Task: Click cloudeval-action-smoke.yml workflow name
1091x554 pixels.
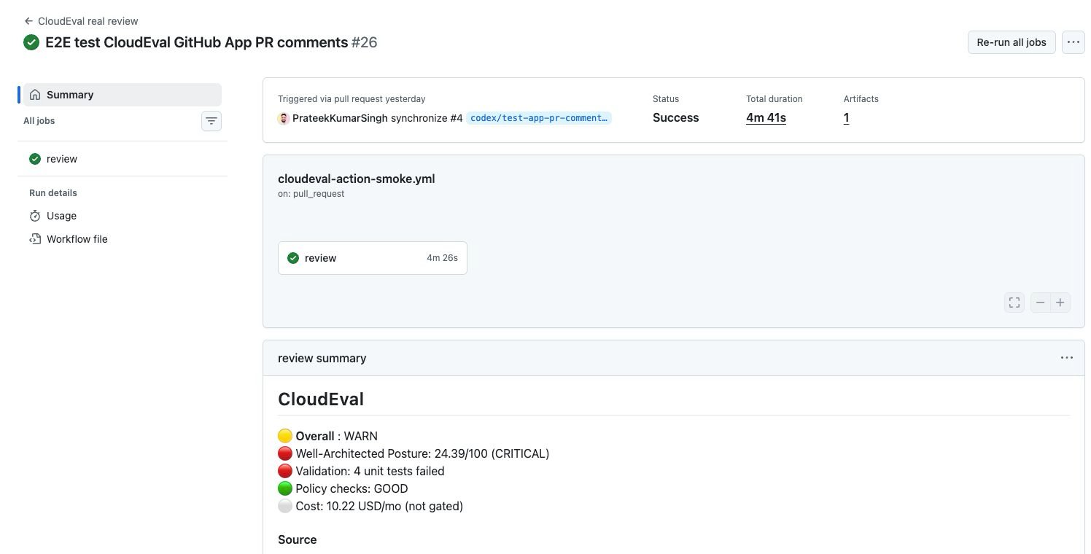Action: point(356,179)
